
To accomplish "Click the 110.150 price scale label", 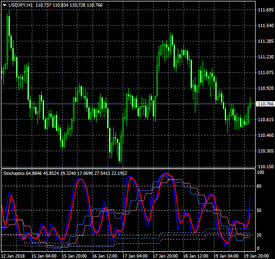I will pos(266,166).
